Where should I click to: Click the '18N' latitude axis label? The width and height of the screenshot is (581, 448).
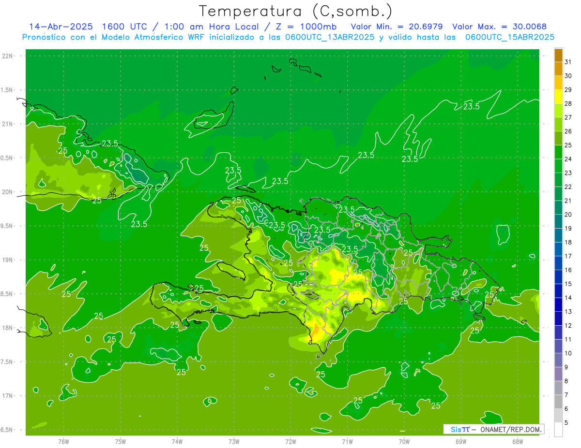tap(7, 328)
